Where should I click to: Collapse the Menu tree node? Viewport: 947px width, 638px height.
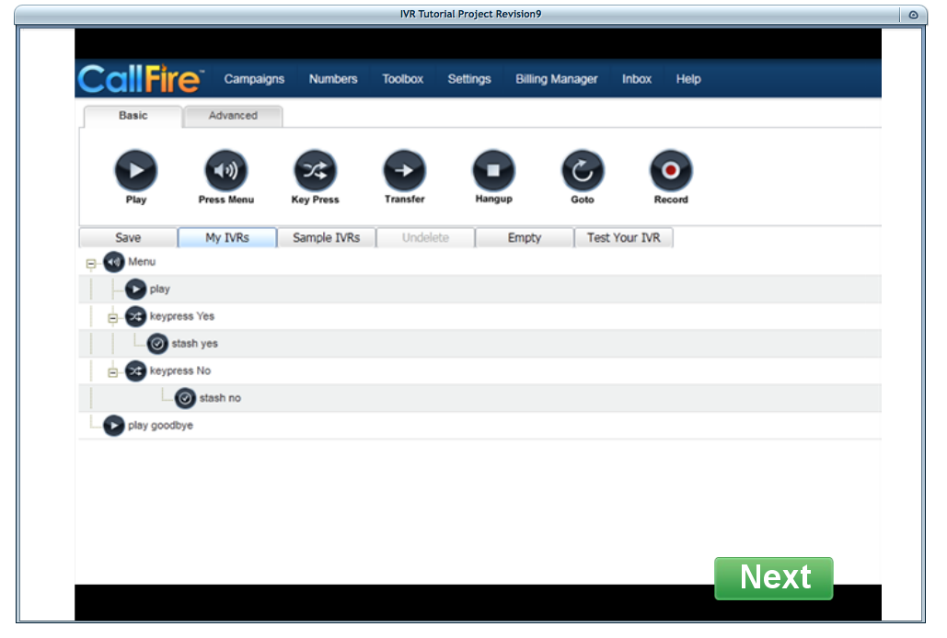click(90, 262)
